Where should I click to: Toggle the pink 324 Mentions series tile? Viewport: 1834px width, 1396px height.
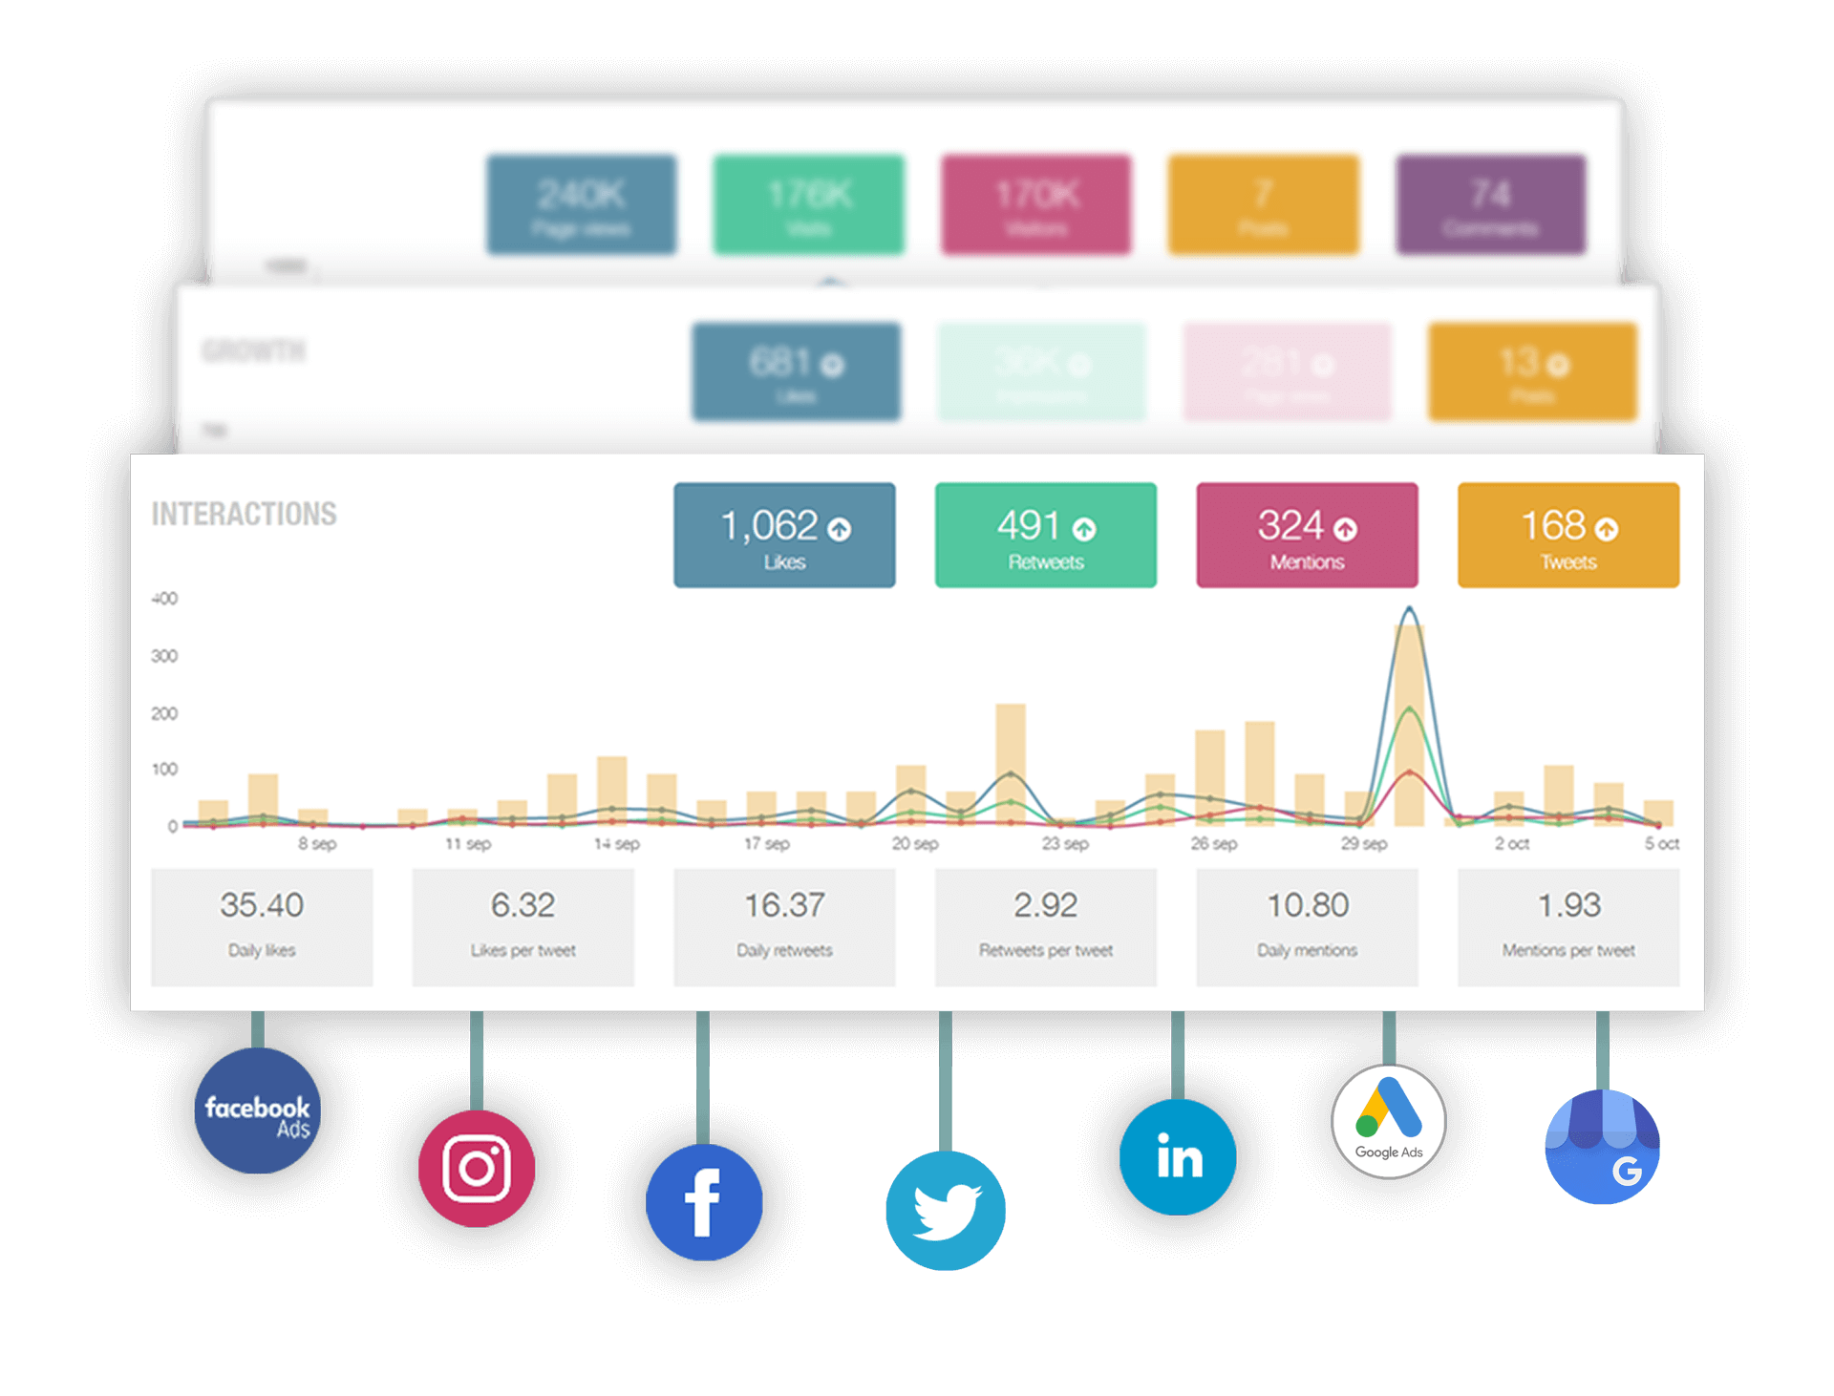(x=1307, y=536)
